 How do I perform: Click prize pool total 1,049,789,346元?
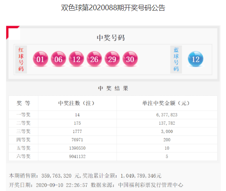tap(141, 176)
